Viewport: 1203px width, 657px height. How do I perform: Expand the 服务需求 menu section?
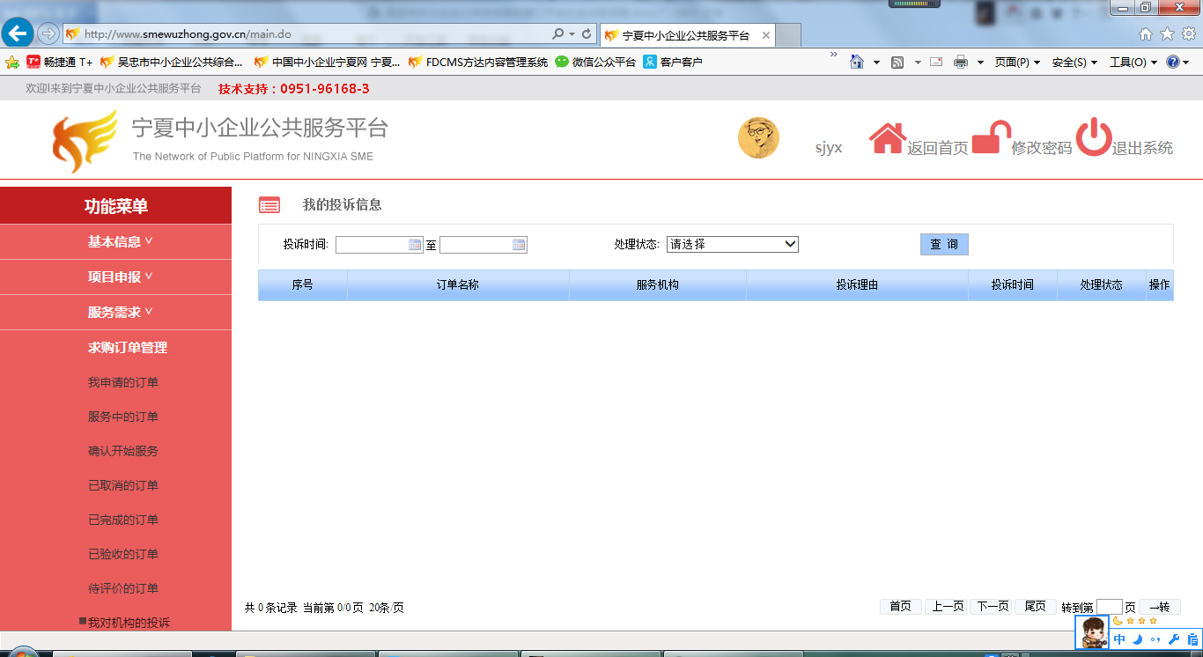pyautogui.click(x=120, y=312)
